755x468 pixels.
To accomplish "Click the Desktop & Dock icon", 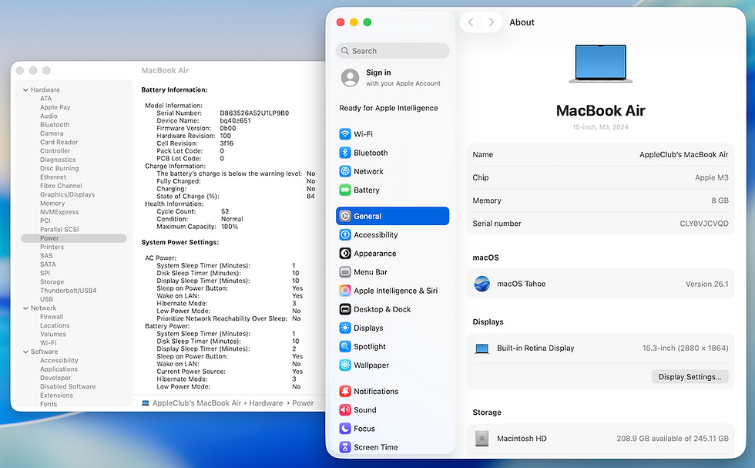I will [x=345, y=309].
